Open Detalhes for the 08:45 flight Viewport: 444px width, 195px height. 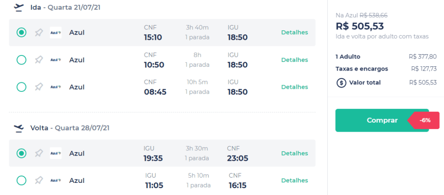pyautogui.click(x=294, y=87)
